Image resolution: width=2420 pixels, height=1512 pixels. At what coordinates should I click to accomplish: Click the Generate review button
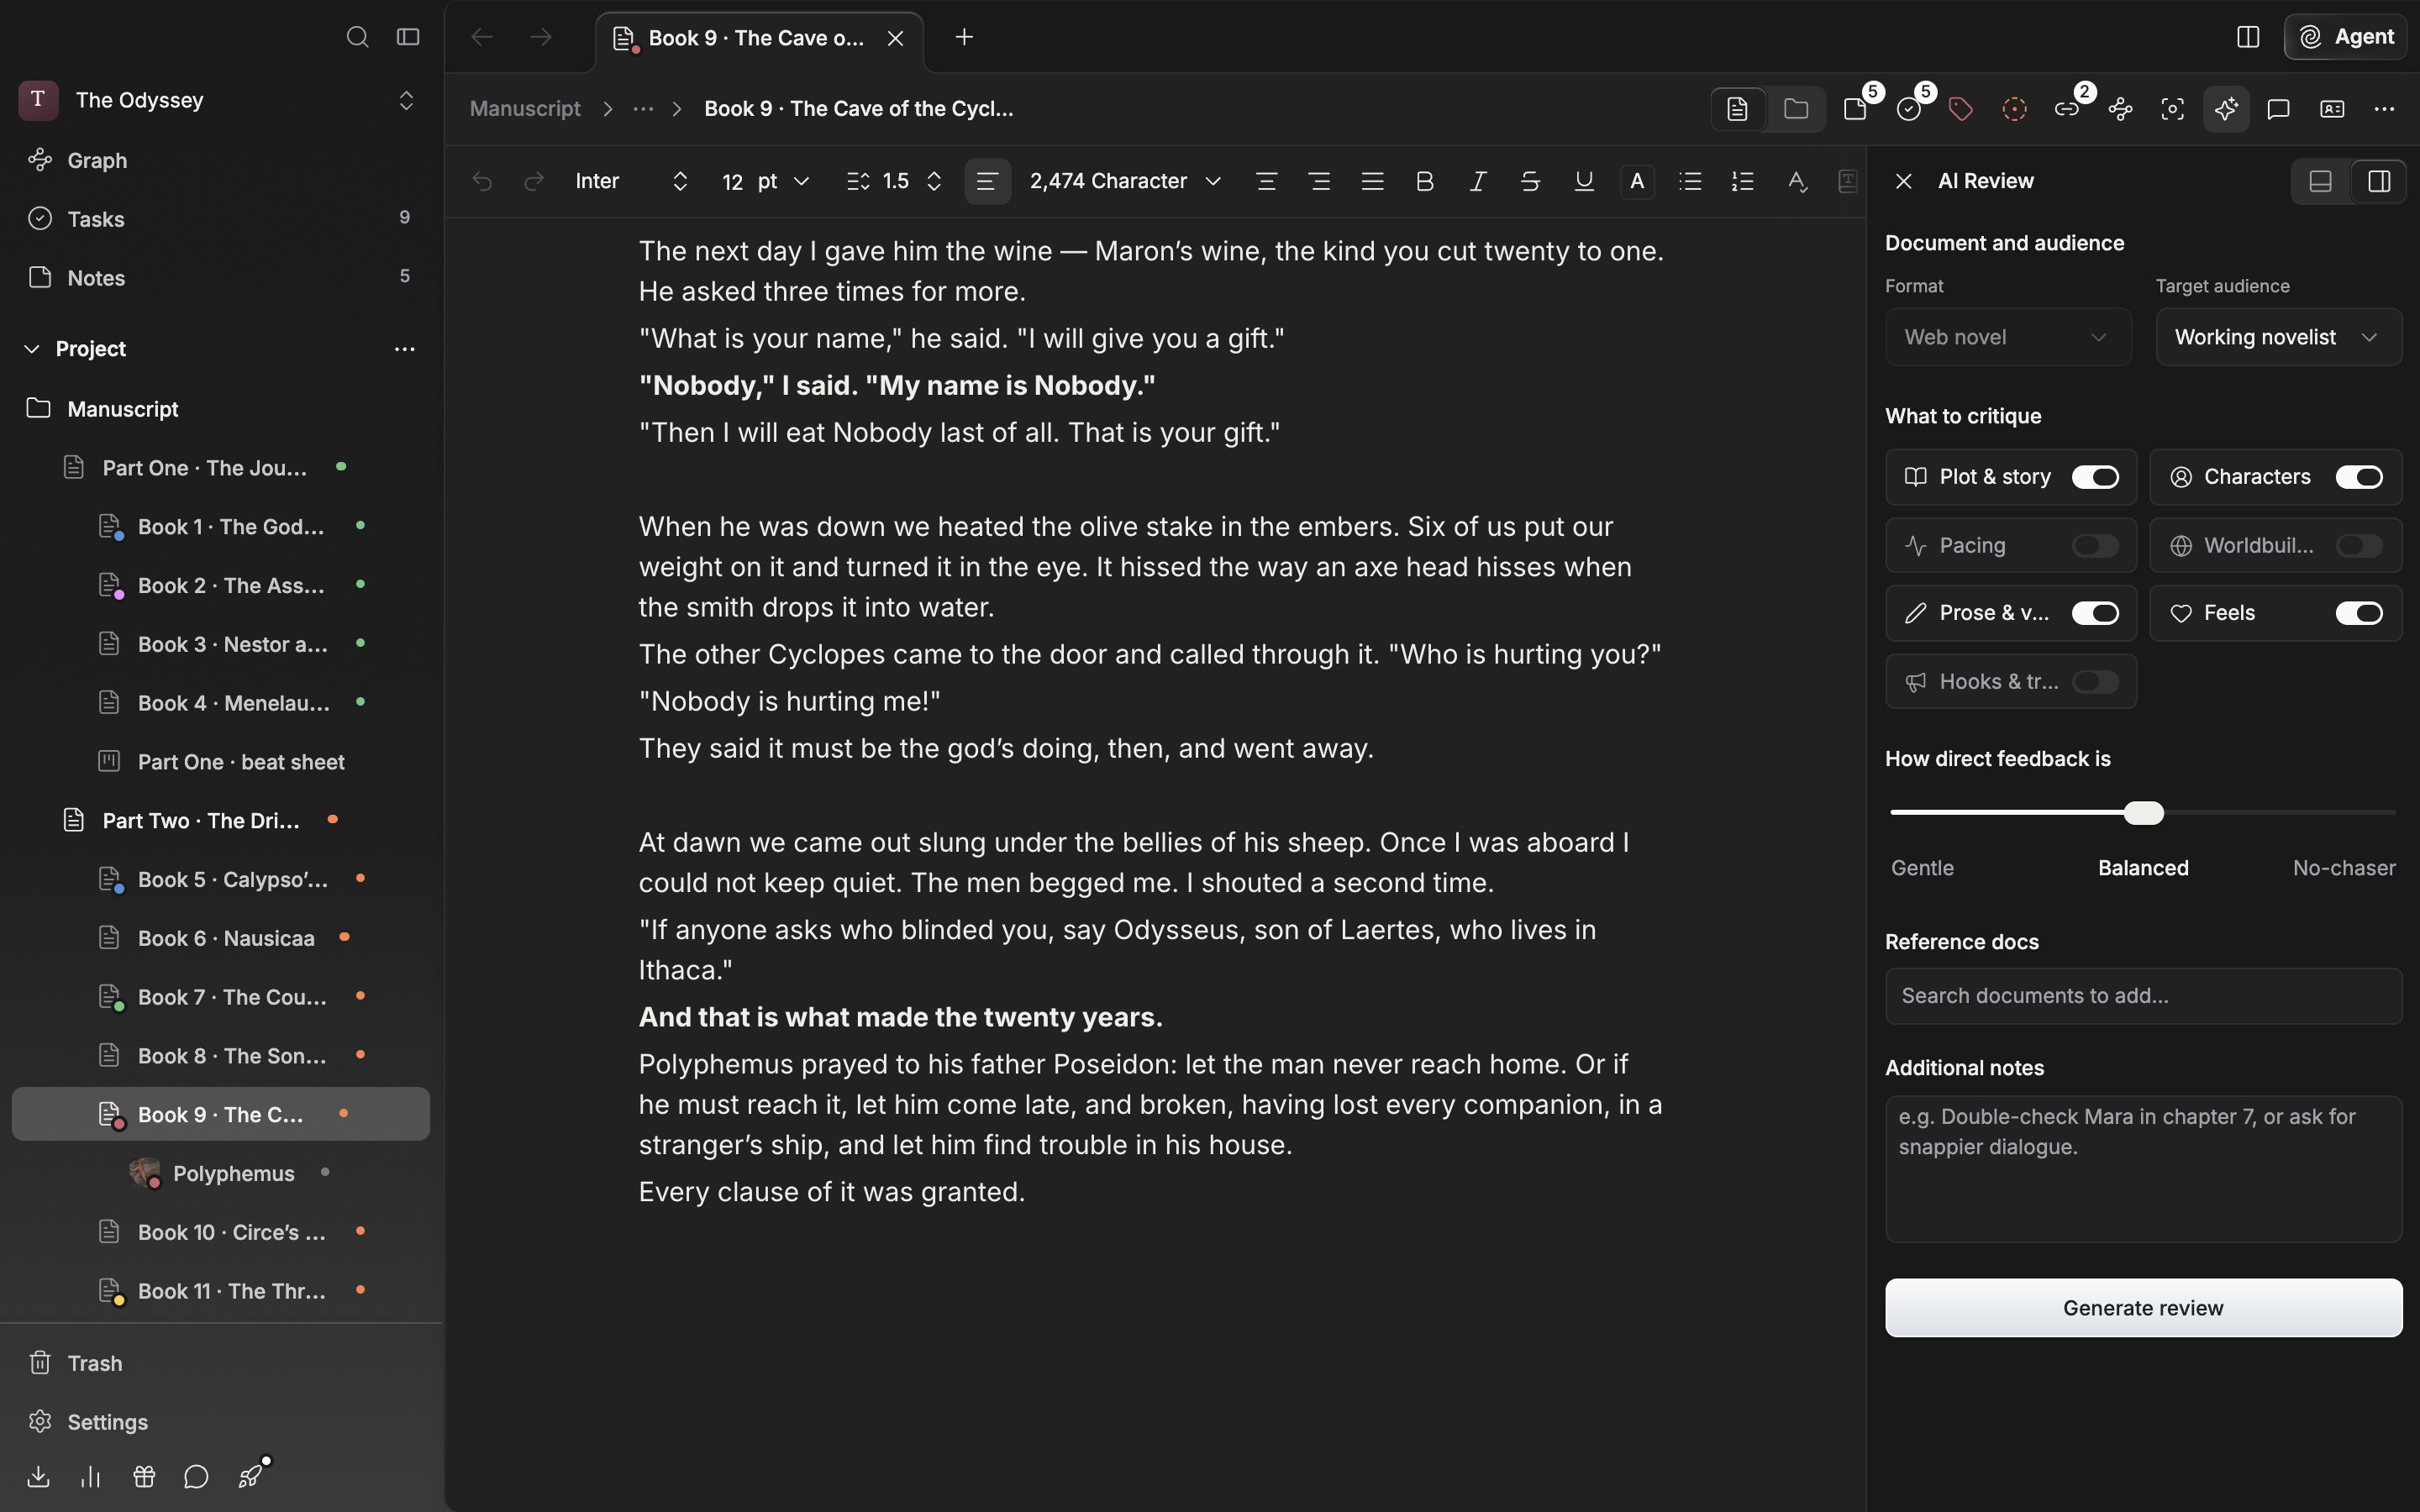click(x=2143, y=1308)
